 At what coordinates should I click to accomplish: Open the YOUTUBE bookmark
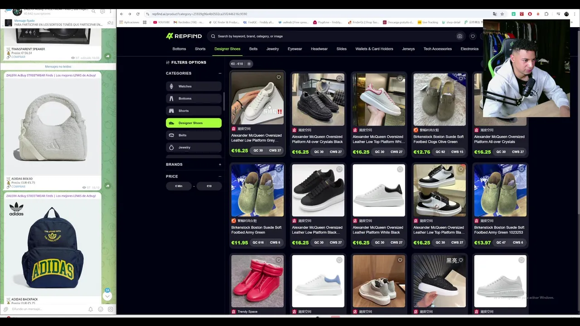click(161, 22)
